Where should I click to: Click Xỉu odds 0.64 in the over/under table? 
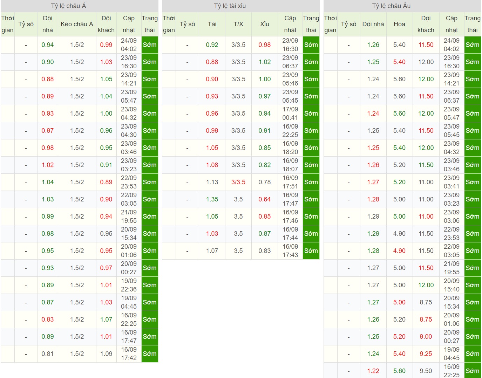(x=265, y=199)
